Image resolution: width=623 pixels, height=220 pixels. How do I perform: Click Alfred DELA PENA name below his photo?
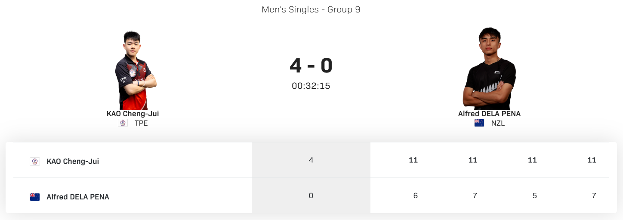point(489,114)
